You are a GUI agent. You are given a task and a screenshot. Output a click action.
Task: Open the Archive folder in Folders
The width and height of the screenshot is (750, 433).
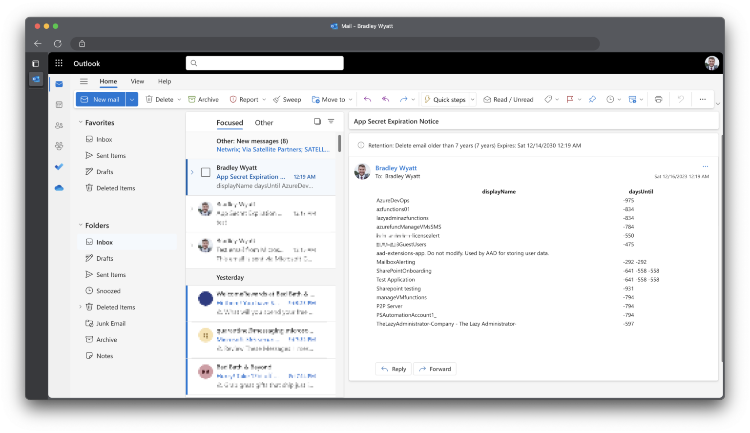[101, 340]
